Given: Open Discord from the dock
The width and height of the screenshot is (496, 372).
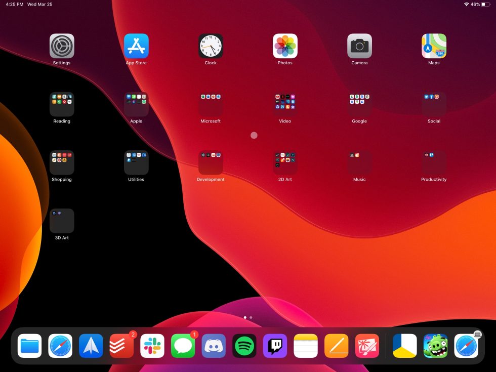Looking at the screenshot, I should click(214, 345).
